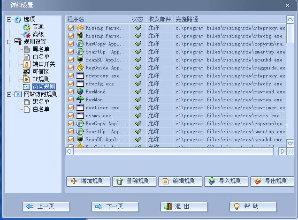
Task: Open 端口开关 settings
Action: 44,64
